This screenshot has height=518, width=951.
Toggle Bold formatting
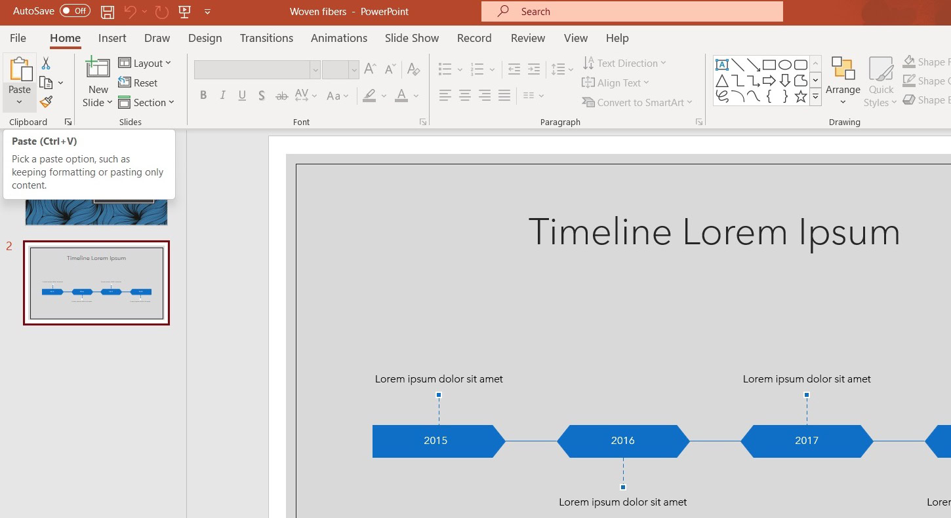[x=203, y=96]
